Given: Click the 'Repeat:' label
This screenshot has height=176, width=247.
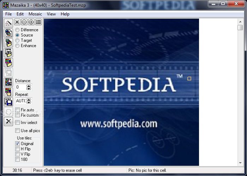Looking at the screenshot, I should (22, 94).
